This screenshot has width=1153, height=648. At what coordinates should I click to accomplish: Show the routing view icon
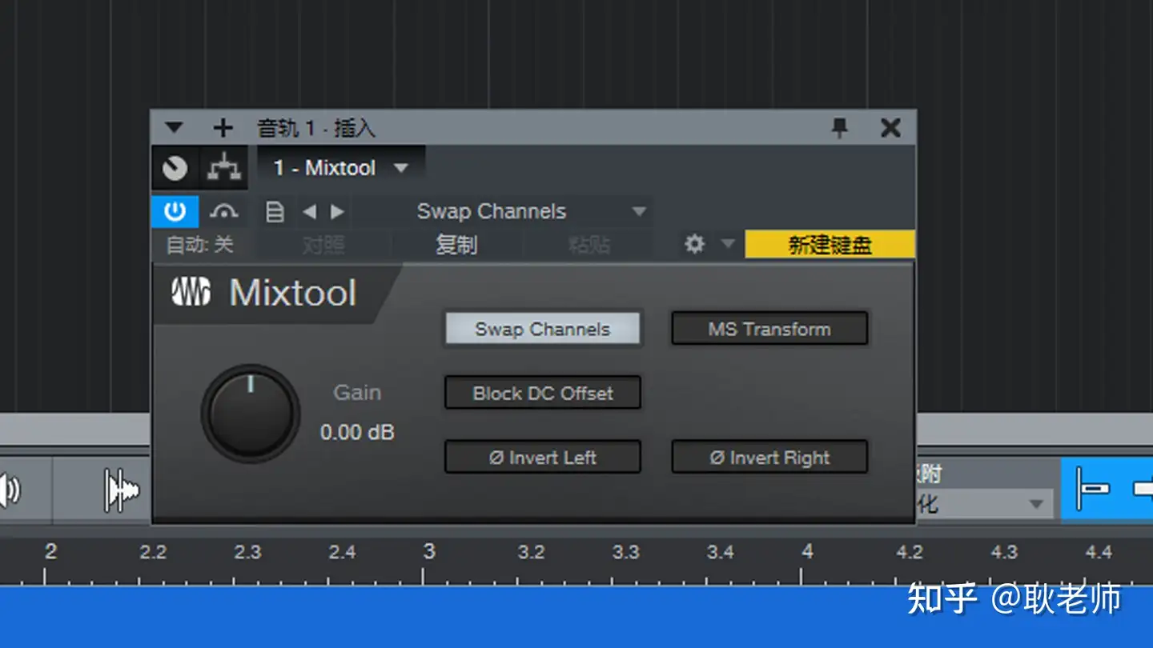[x=224, y=168]
